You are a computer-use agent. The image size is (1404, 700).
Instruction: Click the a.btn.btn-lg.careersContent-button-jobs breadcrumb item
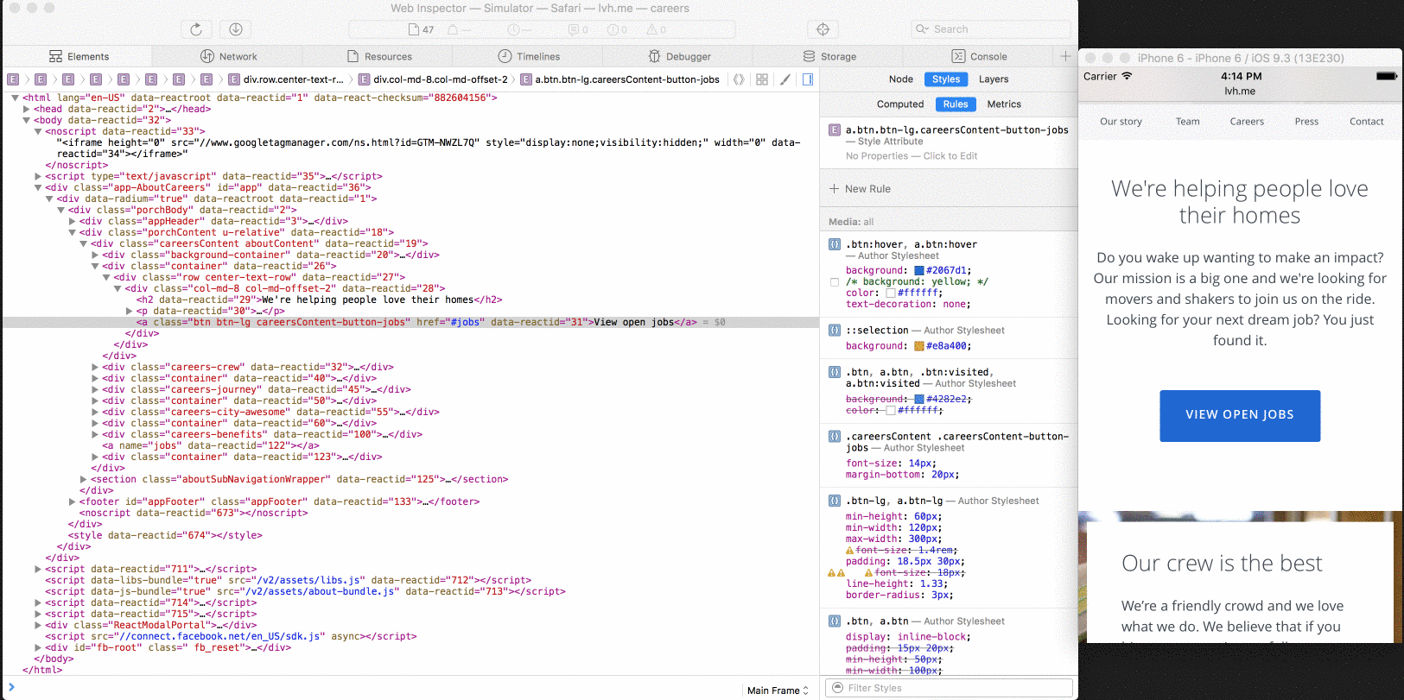619,79
